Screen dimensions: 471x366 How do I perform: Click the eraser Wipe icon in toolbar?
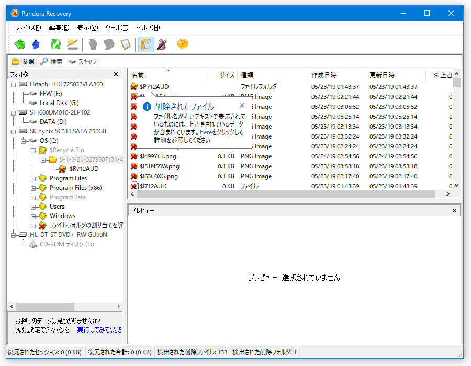[72, 44]
